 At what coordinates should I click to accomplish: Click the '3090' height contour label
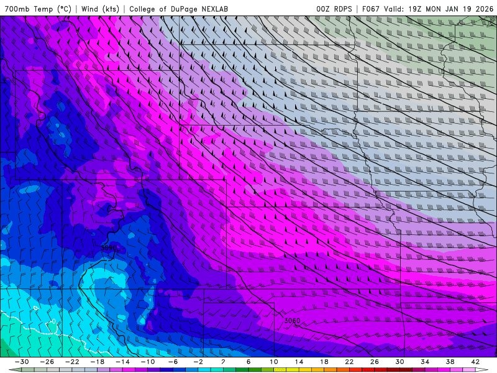pos(109,247)
